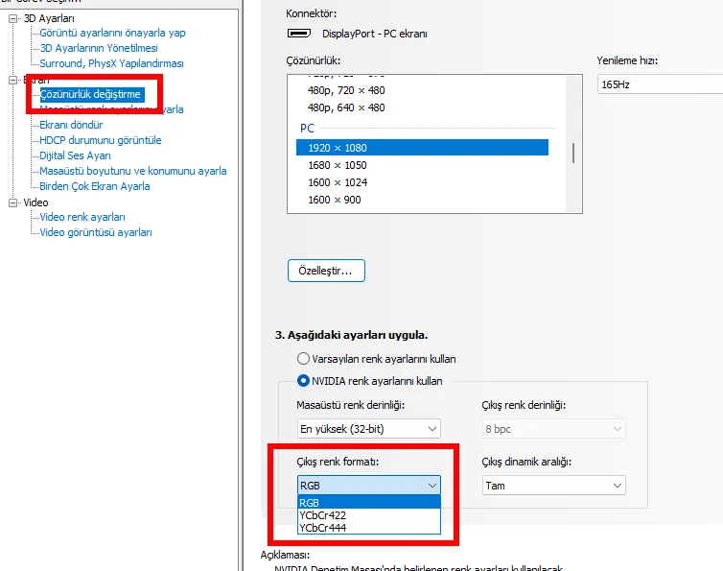Open Çıkış renk derinliği 8 bpc dropdown
Screen dimensions: 723x571
point(554,429)
